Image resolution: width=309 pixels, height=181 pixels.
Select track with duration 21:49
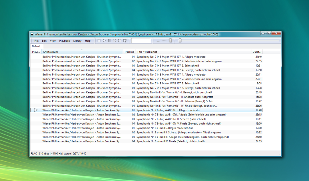click(146, 57)
